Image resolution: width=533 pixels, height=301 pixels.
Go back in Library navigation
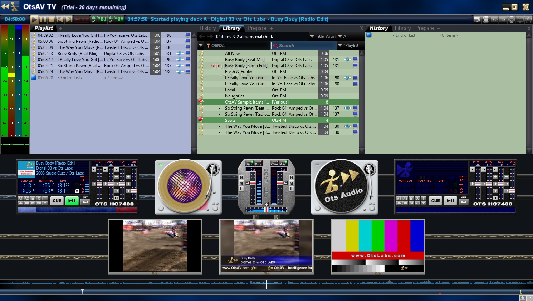tap(202, 36)
